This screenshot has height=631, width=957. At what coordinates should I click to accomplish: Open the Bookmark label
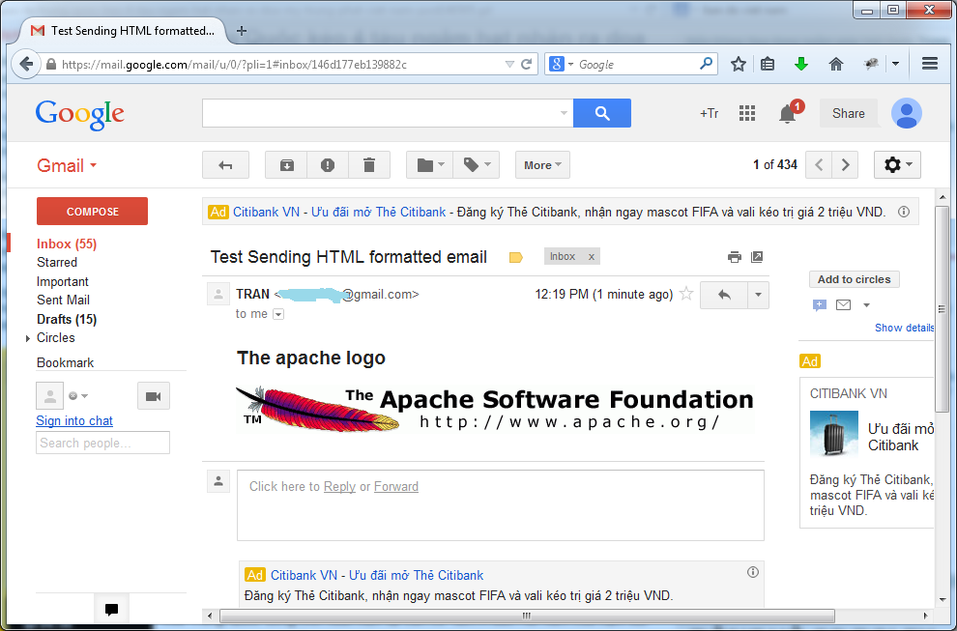tap(66, 362)
